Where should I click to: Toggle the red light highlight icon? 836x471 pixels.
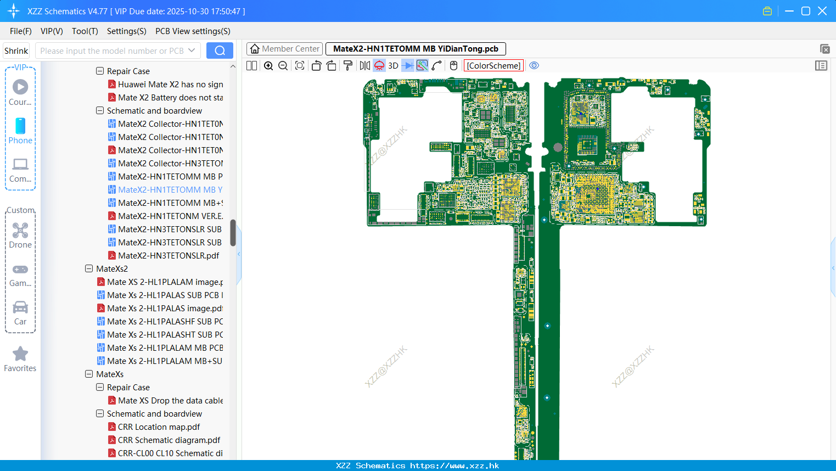coord(379,65)
